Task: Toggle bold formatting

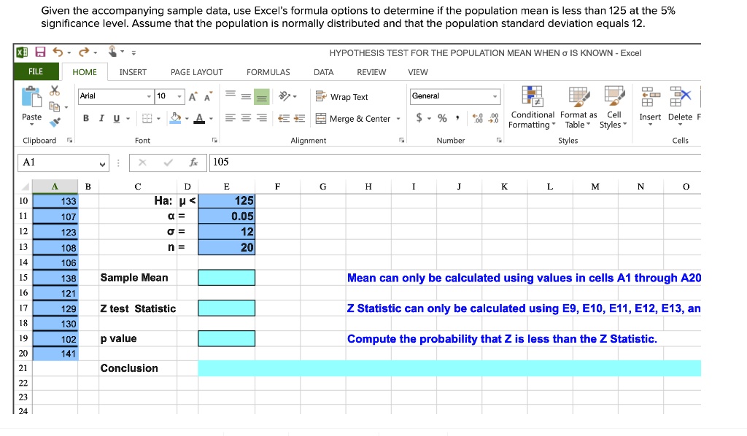Action: pyautogui.click(x=85, y=118)
